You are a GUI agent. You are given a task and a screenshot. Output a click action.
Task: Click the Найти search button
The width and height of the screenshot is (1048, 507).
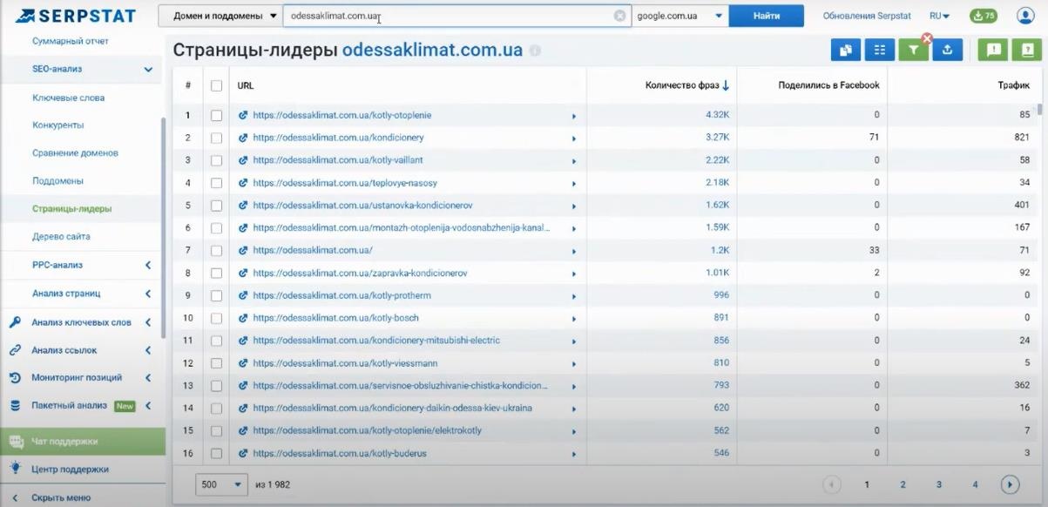coord(767,16)
